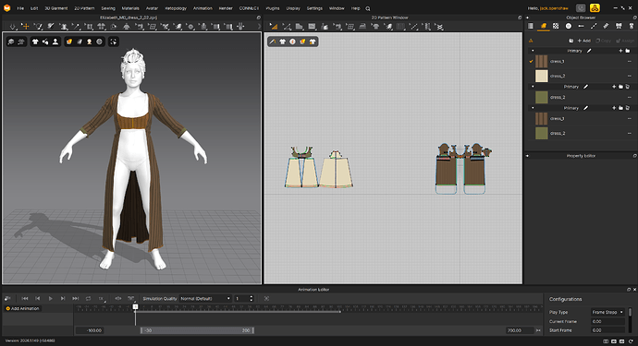
Task: Click the search magnifier in the menu bar
Action: (368, 8)
